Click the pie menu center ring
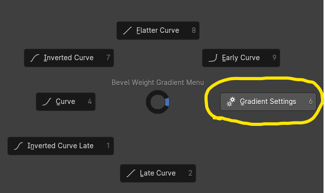 pos(158,102)
